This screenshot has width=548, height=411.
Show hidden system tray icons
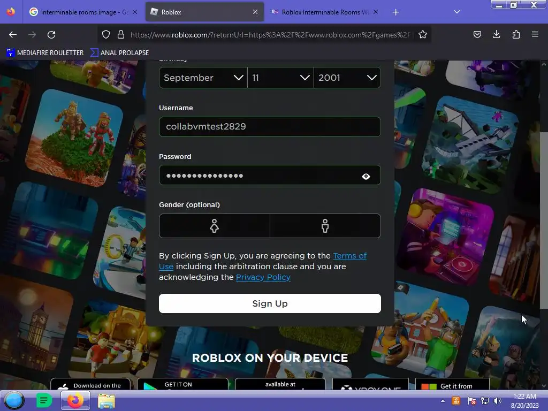(443, 401)
